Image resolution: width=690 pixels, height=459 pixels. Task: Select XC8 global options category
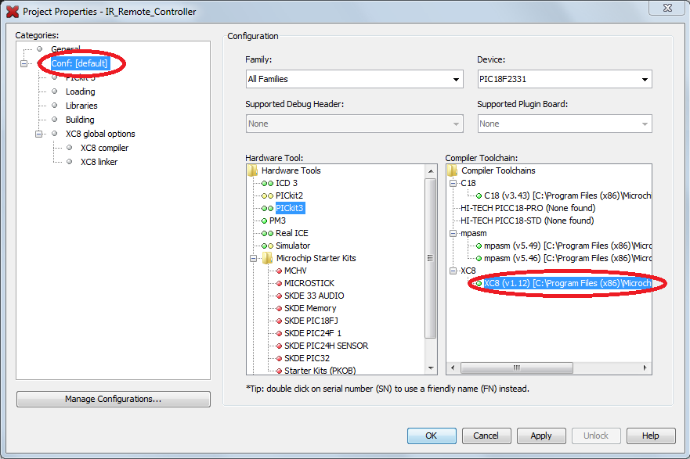click(x=100, y=134)
